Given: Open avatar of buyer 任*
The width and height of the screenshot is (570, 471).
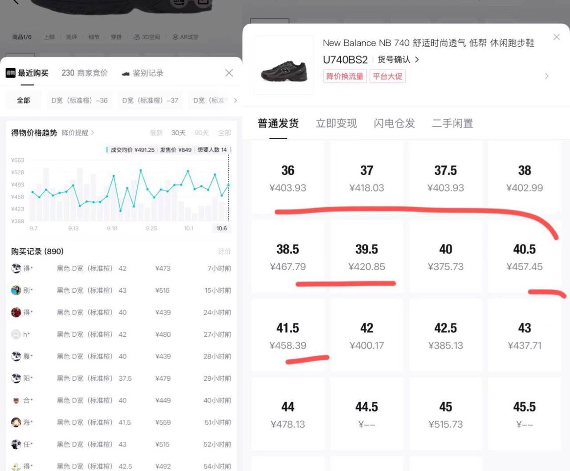Looking at the screenshot, I should pyautogui.click(x=16, y=444).
